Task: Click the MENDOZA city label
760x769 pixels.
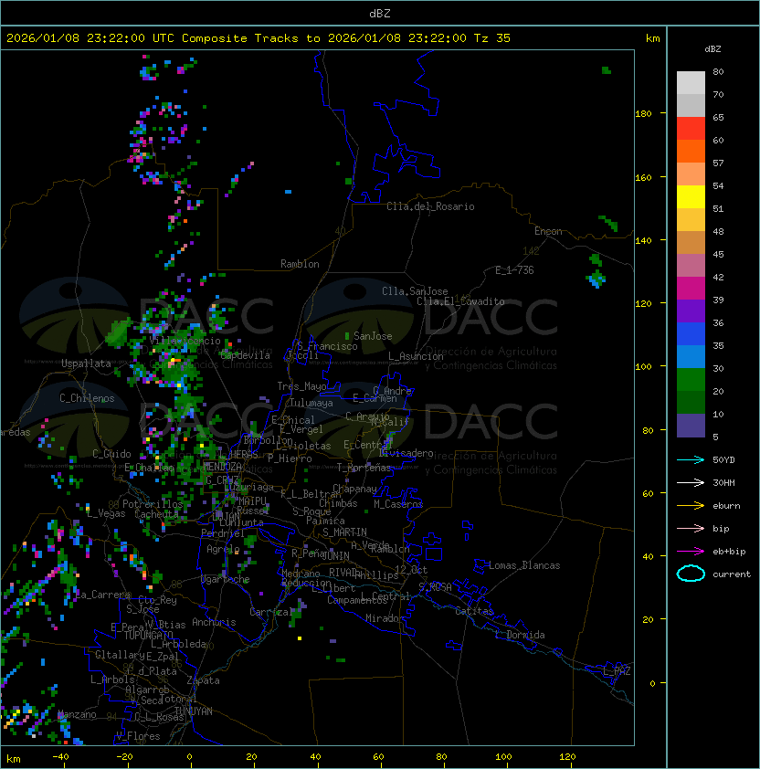Action: pos(222,466)
